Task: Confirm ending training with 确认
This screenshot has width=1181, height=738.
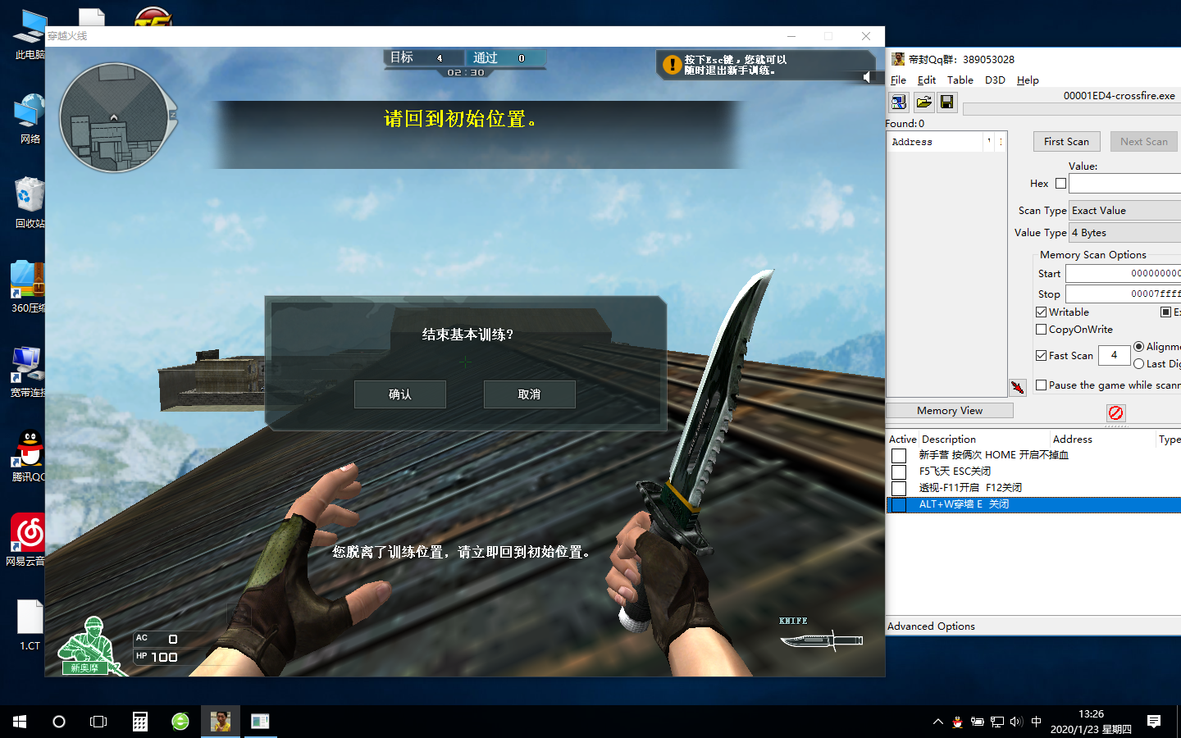Action: tap(400, 394)
